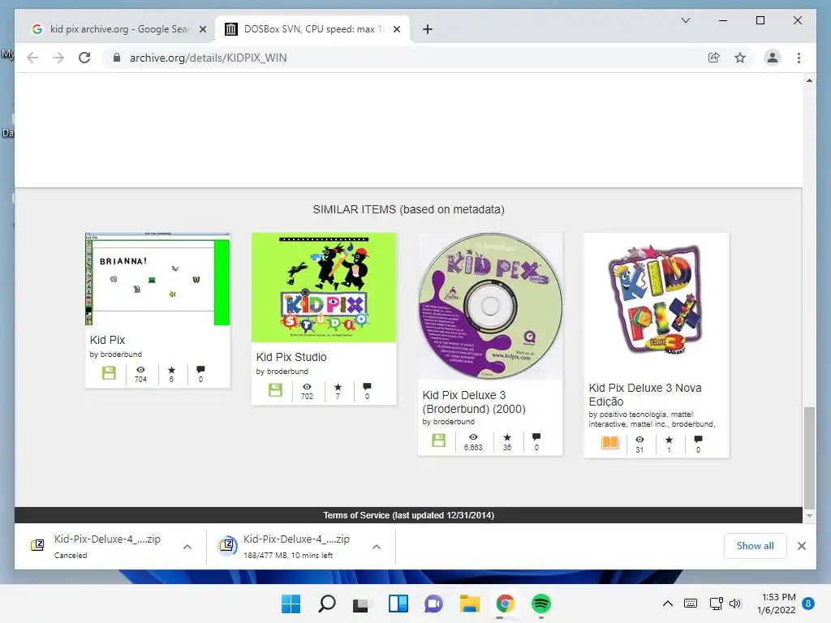Open the Windows Start menu
This screenshot has height=623, width=831.
[x=291, y=604]
